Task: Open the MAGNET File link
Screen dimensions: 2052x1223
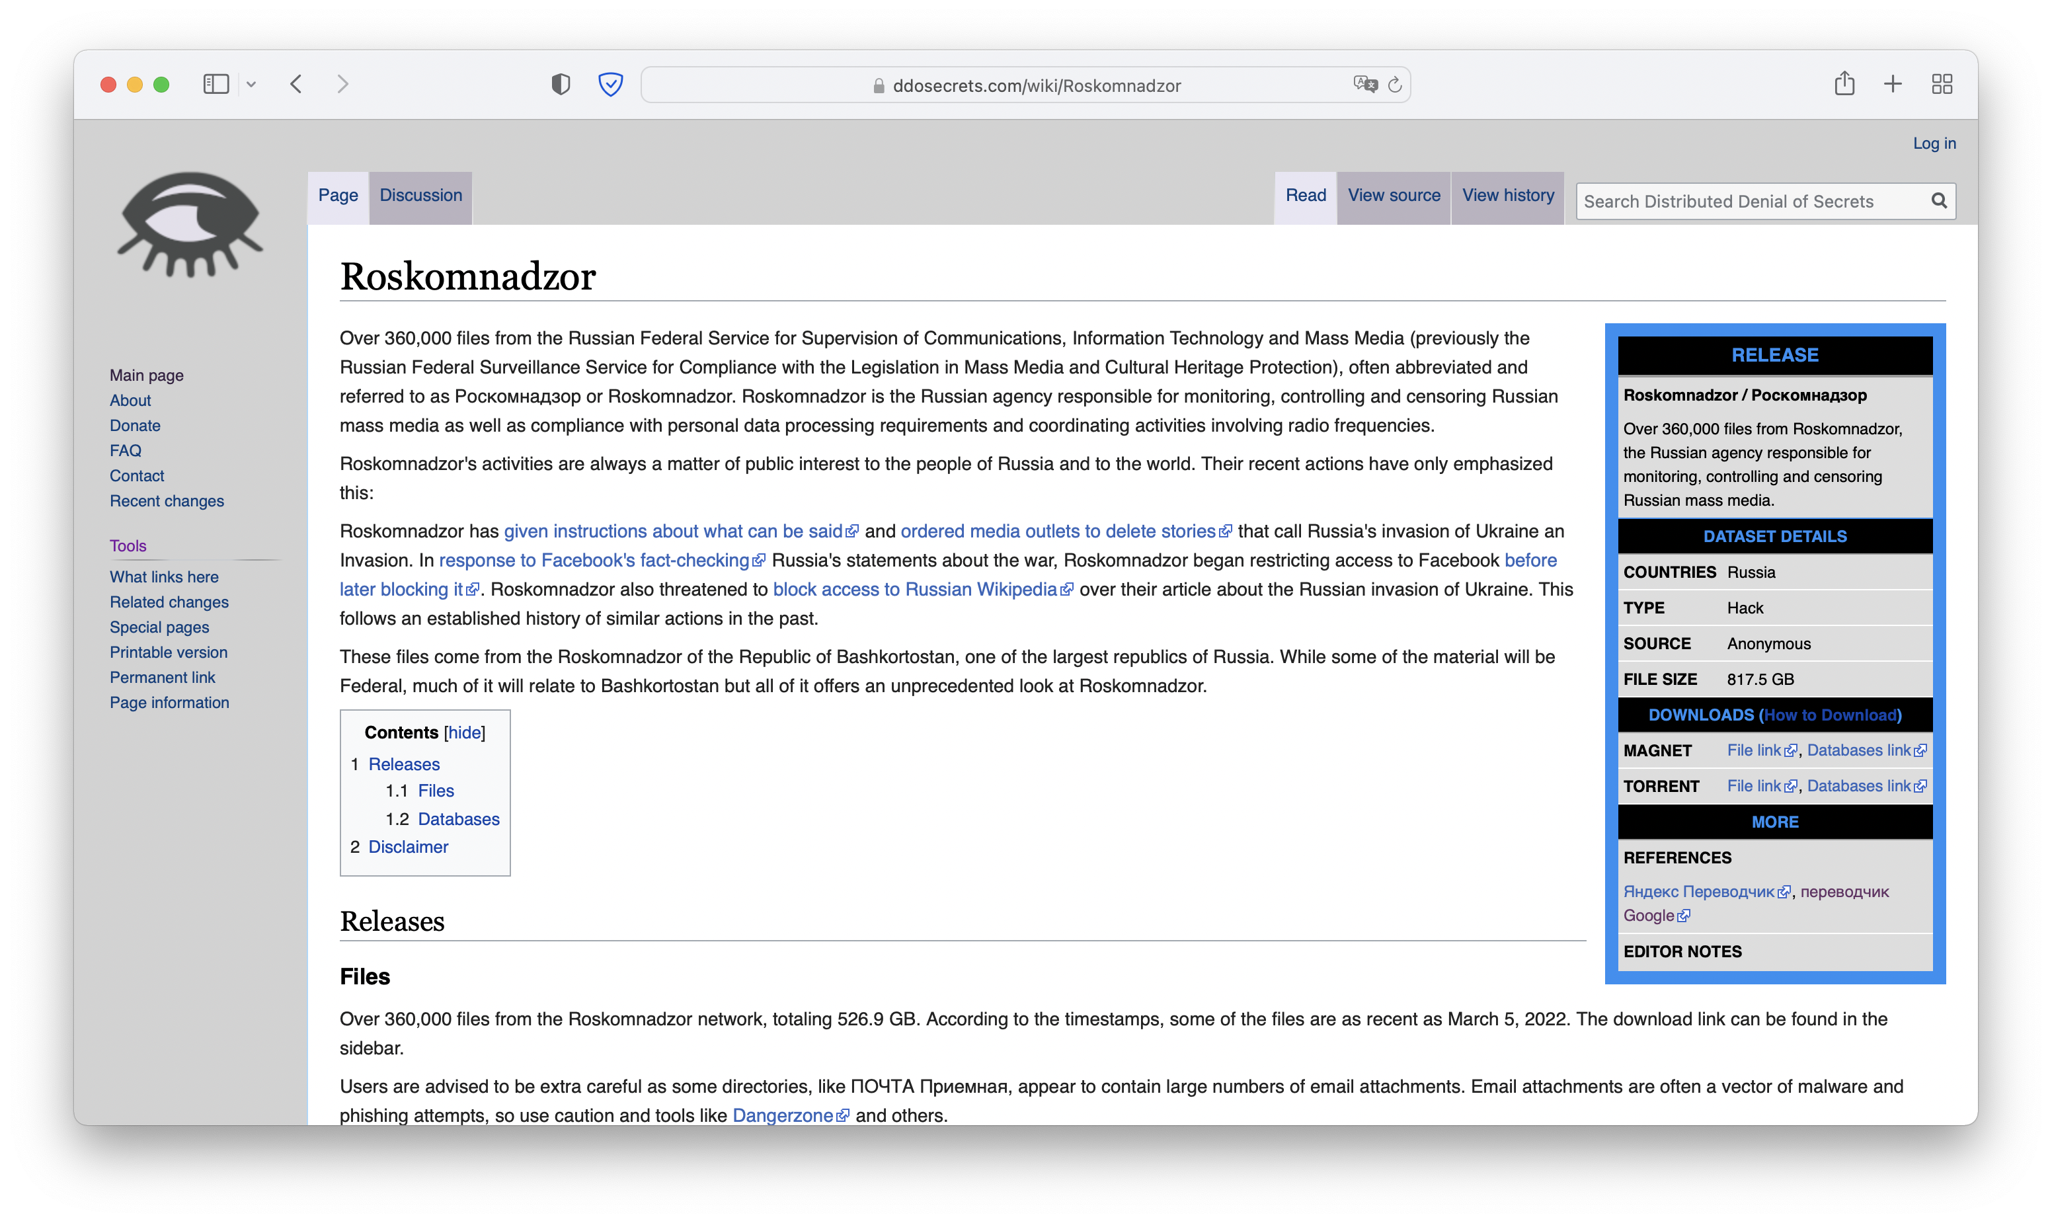Action: pos(1754,751)
